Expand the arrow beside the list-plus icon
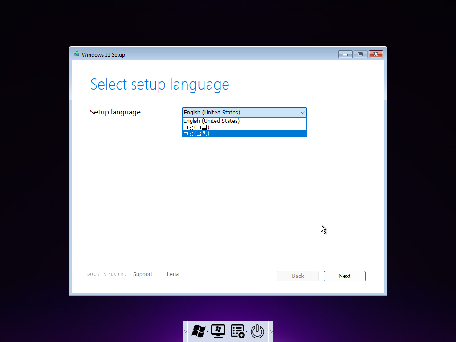 tap(246, 332)
